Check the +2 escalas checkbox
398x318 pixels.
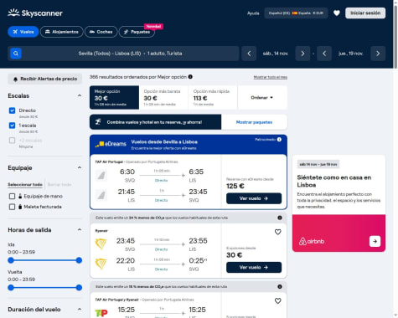point(12,141)
